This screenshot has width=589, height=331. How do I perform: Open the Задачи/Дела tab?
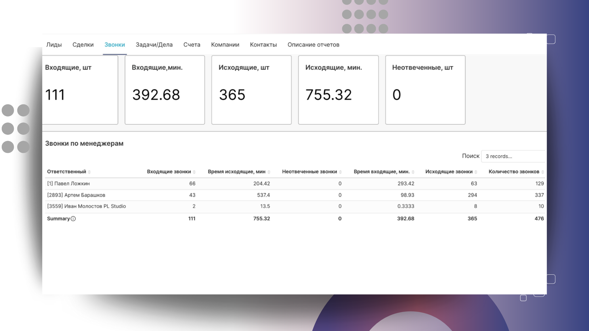point(154,45)
